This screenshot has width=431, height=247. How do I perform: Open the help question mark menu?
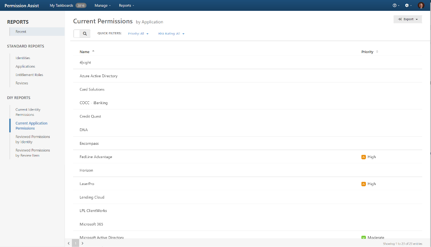[396, 6]
